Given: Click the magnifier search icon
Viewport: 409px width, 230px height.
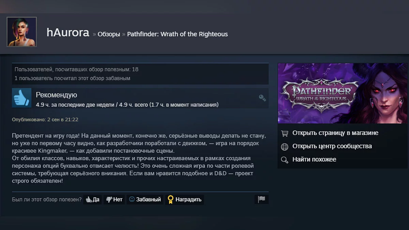Looking at the screenshot, I should (x=285, y=160).
